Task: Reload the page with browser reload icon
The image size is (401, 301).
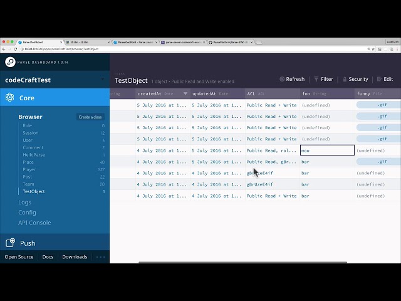Action: click(x=15, y=49)
